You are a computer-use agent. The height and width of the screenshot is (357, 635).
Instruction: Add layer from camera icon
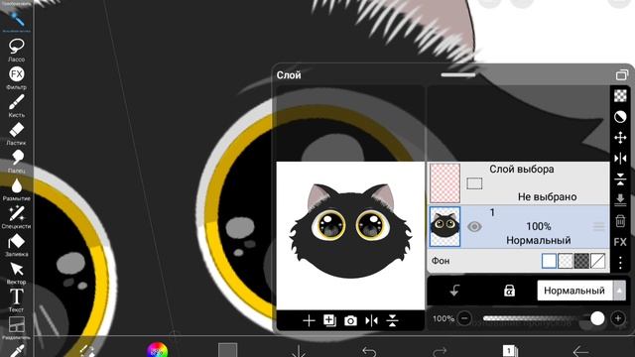(350, 321)
